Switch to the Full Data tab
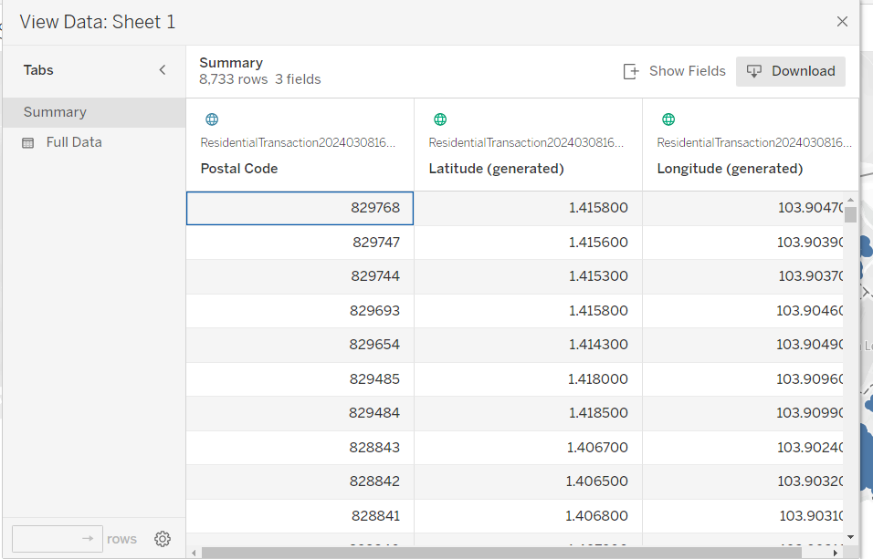The height and width of the screenshot is (559, 873). [x=74, y=142]
